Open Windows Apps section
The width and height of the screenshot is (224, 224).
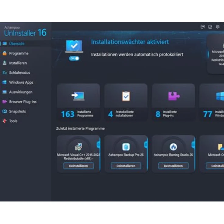21,82
